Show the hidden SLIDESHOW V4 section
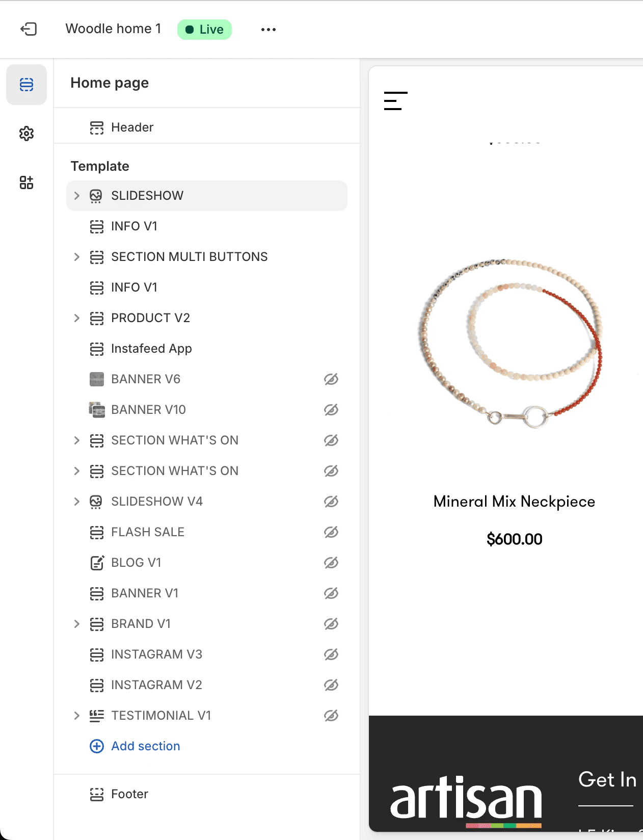643x840 pixels. 331,502
